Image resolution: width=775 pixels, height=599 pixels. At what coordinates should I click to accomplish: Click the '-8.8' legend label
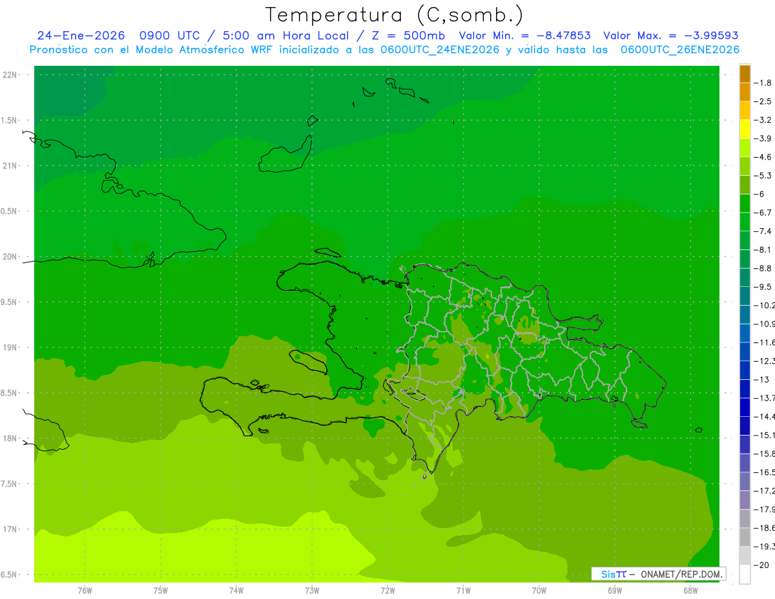click(763, 268)
